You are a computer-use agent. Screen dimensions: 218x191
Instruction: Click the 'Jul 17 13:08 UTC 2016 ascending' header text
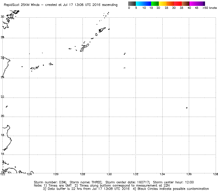pos(90,5)
